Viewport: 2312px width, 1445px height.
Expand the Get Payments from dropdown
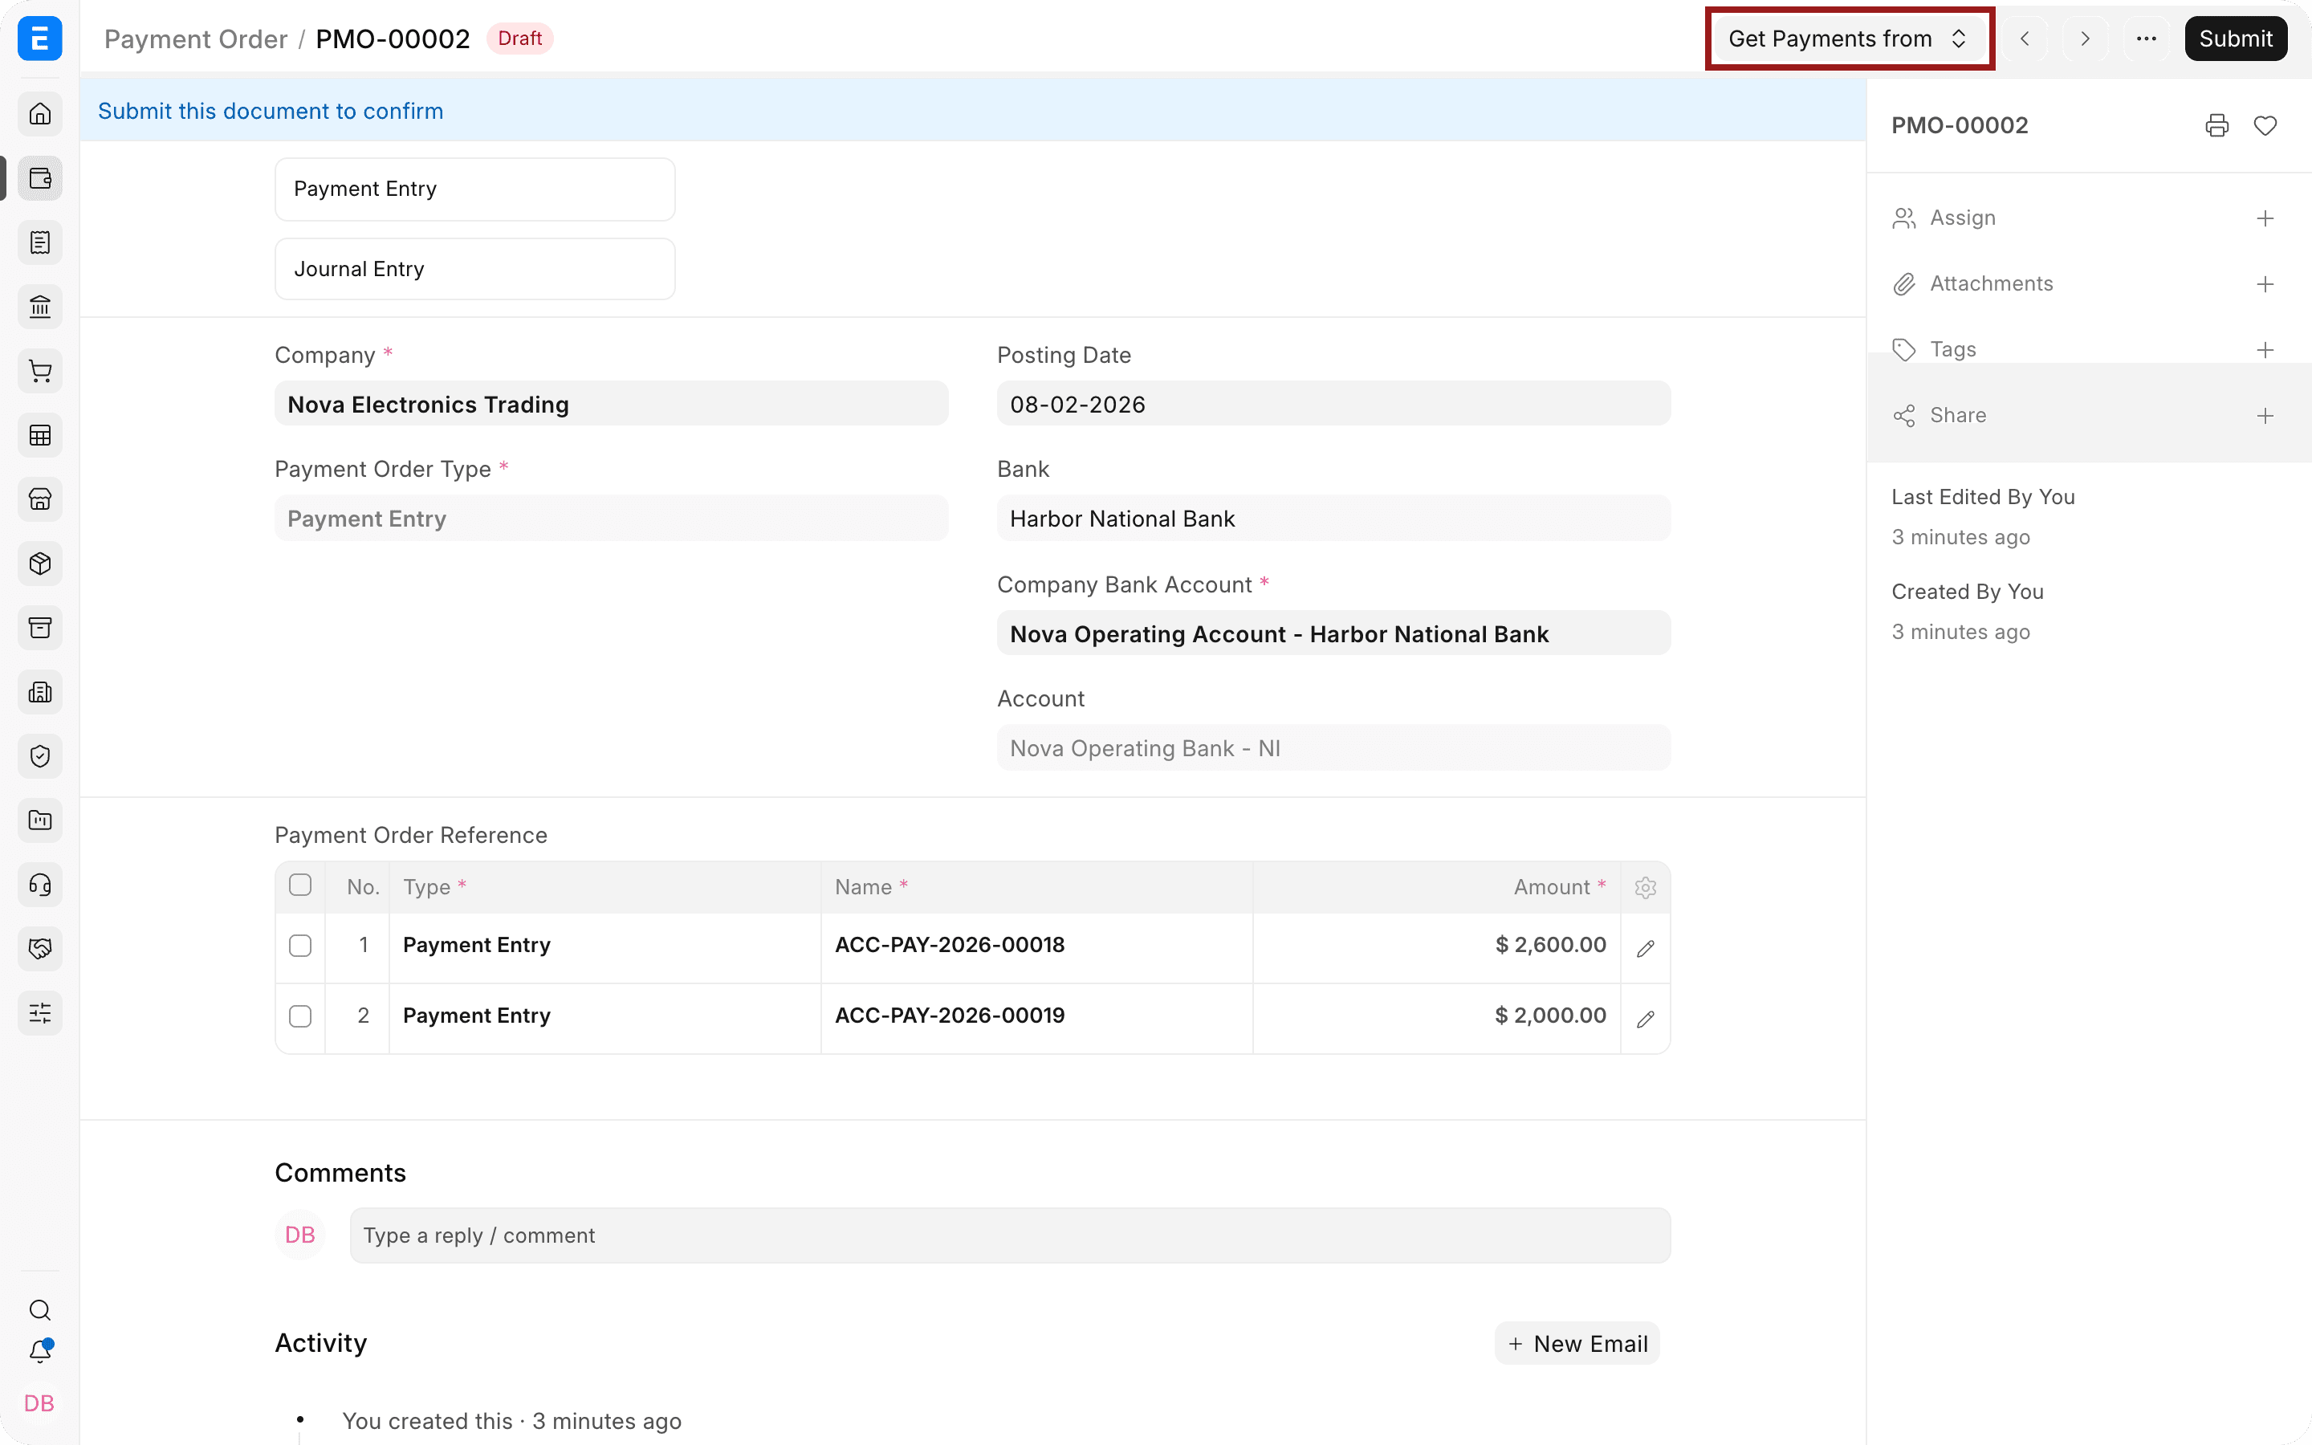tap(1850, 39)
